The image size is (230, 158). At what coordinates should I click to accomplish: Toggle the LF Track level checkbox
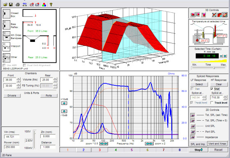192,103
